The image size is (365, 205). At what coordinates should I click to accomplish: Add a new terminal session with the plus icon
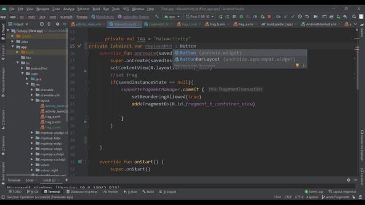point(66,180)
